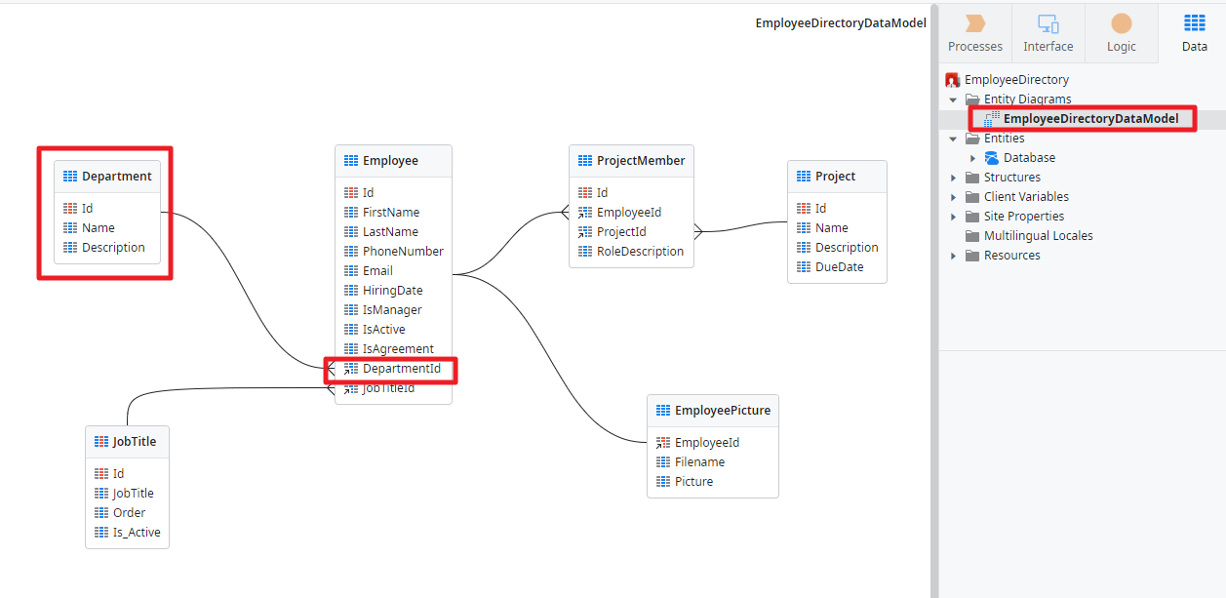Click the HiringDate attribute icon
The image size is (1226, 598).
tap(351, 291)
